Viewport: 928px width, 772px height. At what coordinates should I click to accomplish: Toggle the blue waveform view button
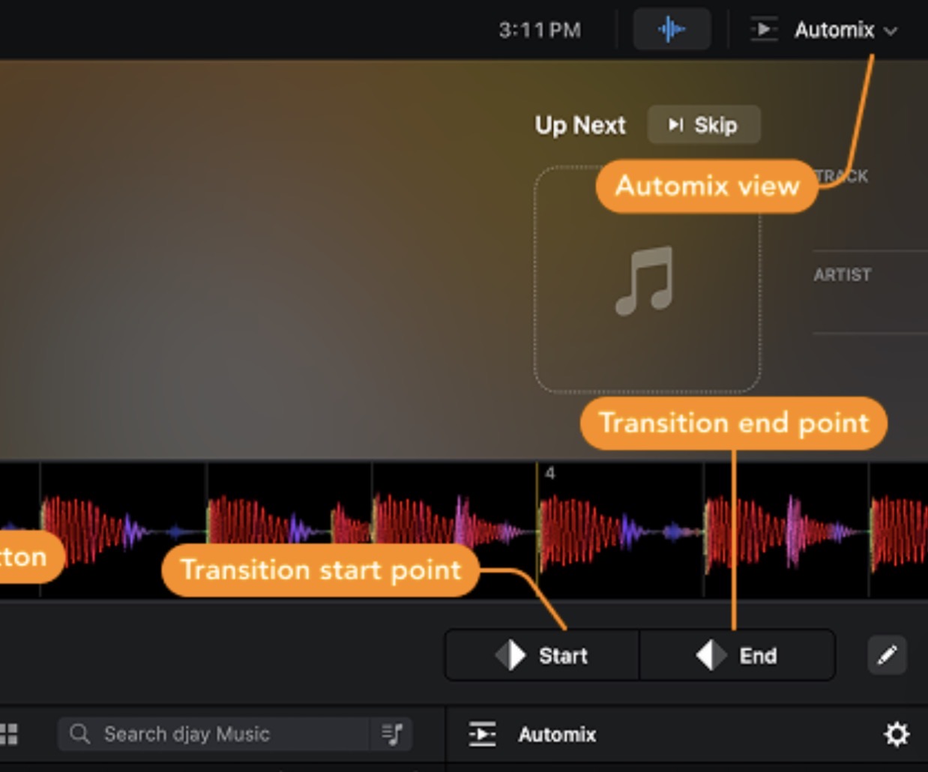click(672, 30)
